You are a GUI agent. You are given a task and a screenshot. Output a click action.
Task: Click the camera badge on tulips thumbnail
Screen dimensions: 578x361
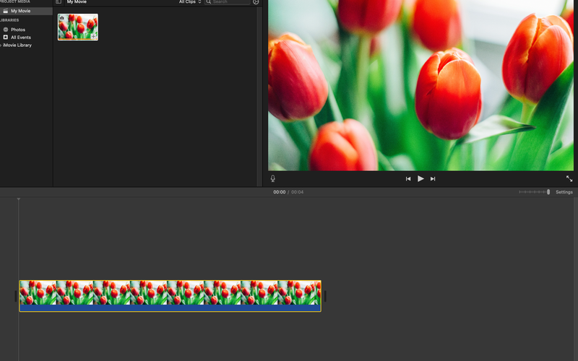click(62, 18)
